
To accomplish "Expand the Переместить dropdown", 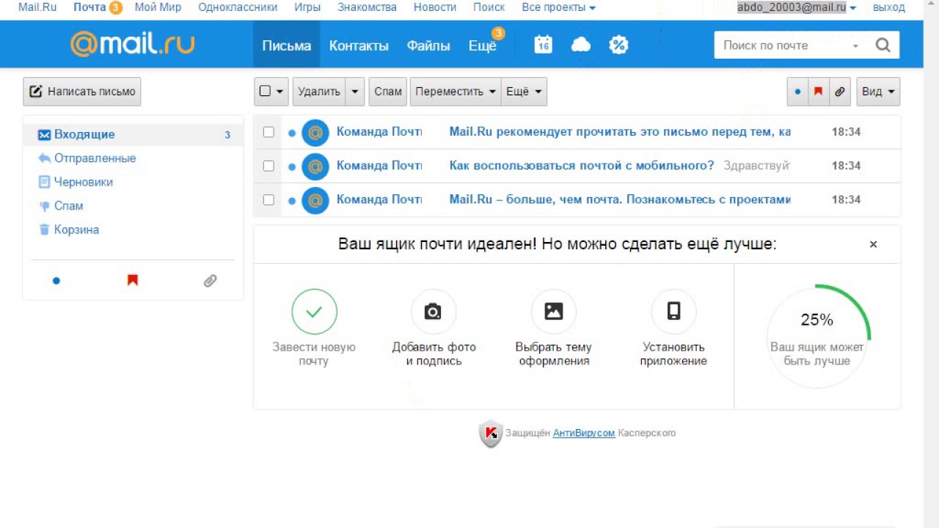I will pyautogui.click(x=456, y=92).
